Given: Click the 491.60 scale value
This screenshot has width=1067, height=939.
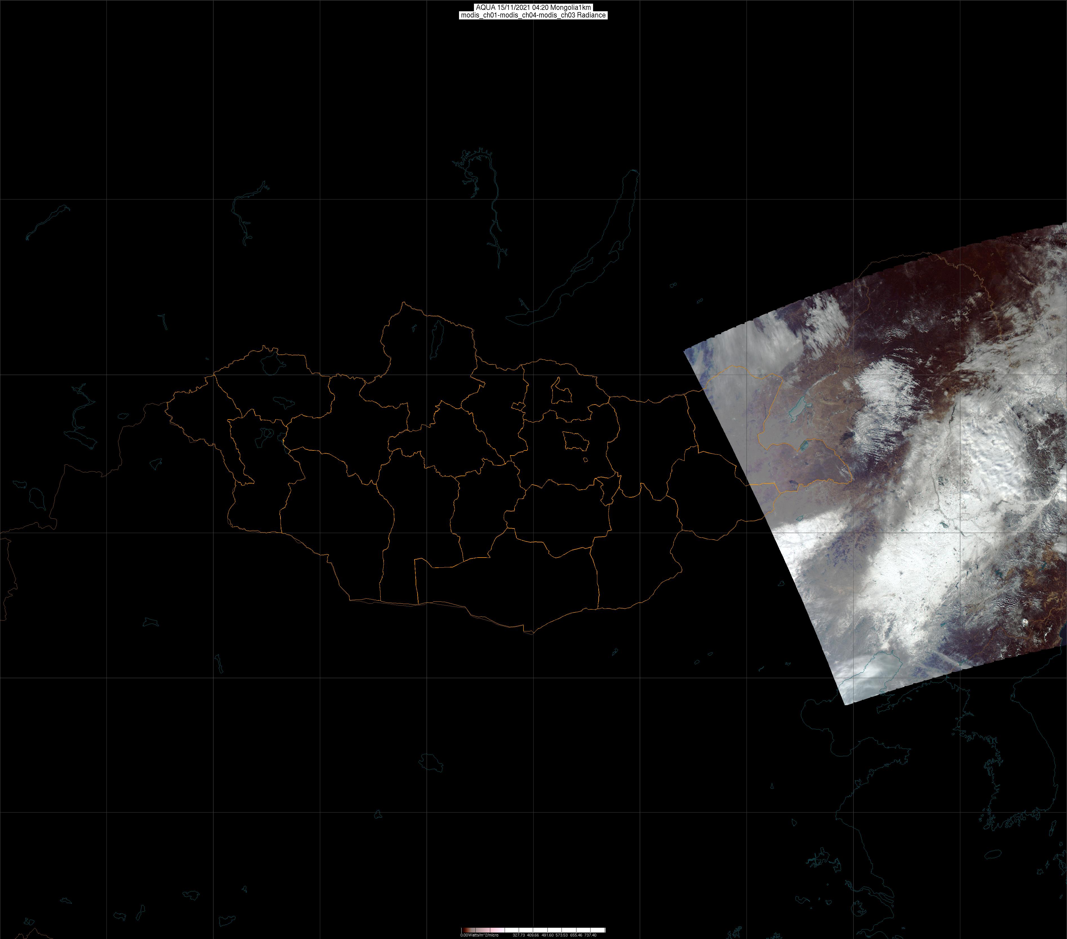Looking at the screenshot, I should pos(547,935).
